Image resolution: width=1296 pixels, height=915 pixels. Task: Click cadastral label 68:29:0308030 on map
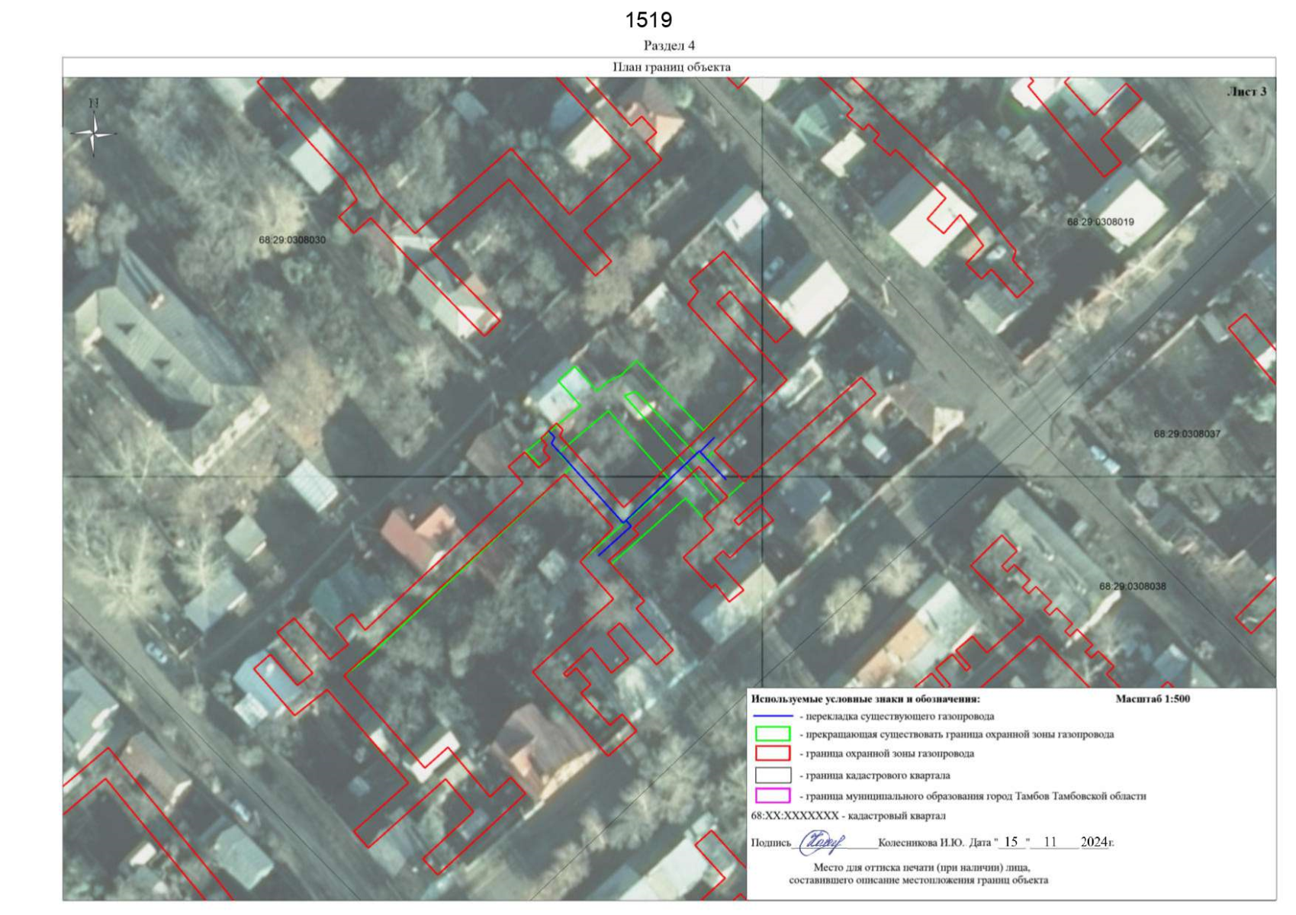coord(291,239)
